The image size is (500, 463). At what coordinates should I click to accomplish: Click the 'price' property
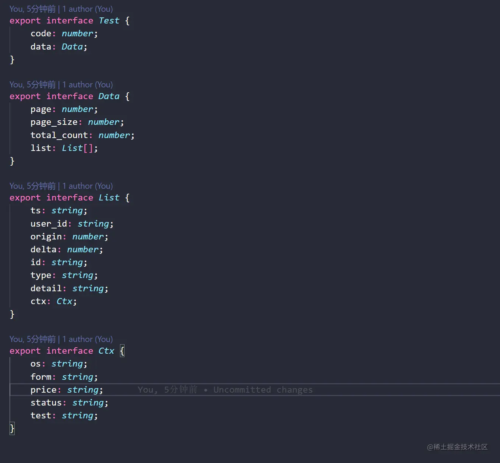(44, 390)
